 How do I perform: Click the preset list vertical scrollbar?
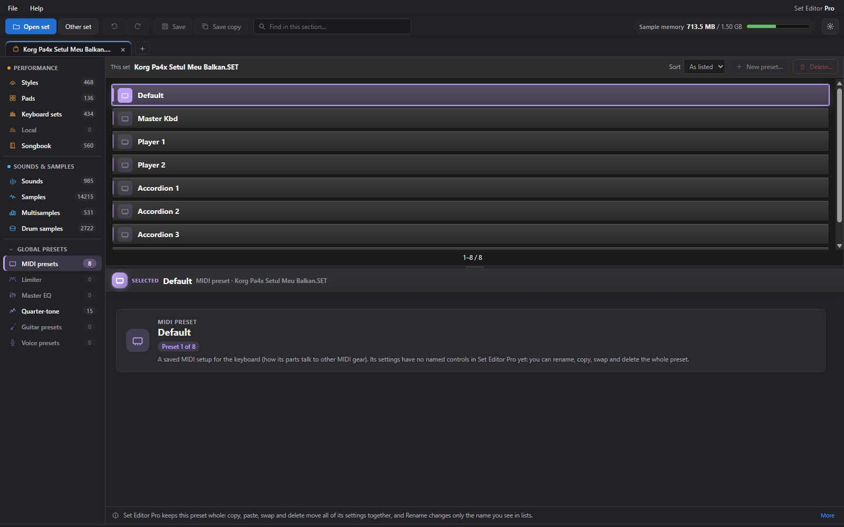pyautogui.click(x=839, y=155)
